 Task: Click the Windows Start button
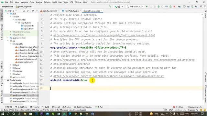3,114
